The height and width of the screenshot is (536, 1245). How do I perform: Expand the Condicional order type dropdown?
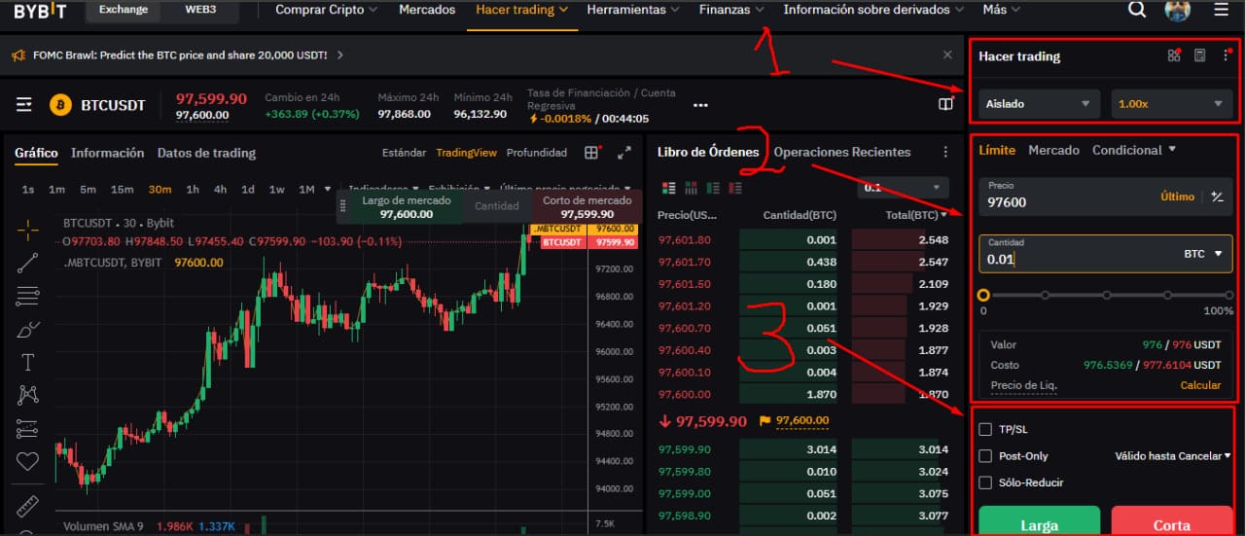pyautogui.click(x=1134, y=150)
